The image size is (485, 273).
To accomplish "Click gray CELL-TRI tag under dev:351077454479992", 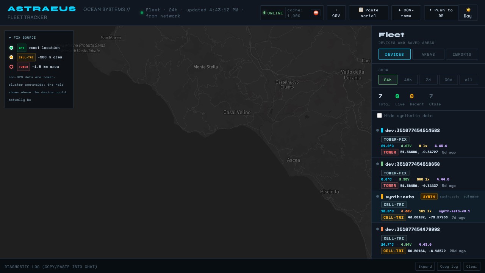I will (x=394, y=238).
